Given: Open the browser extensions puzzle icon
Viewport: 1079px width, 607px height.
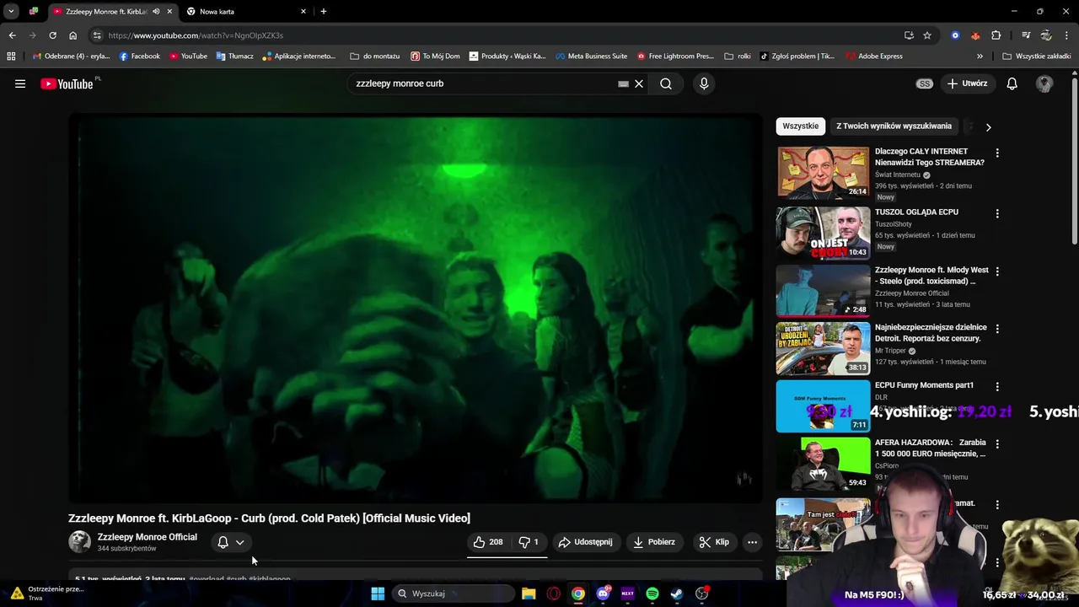Looking at the screenshot, I should (996, 35).
